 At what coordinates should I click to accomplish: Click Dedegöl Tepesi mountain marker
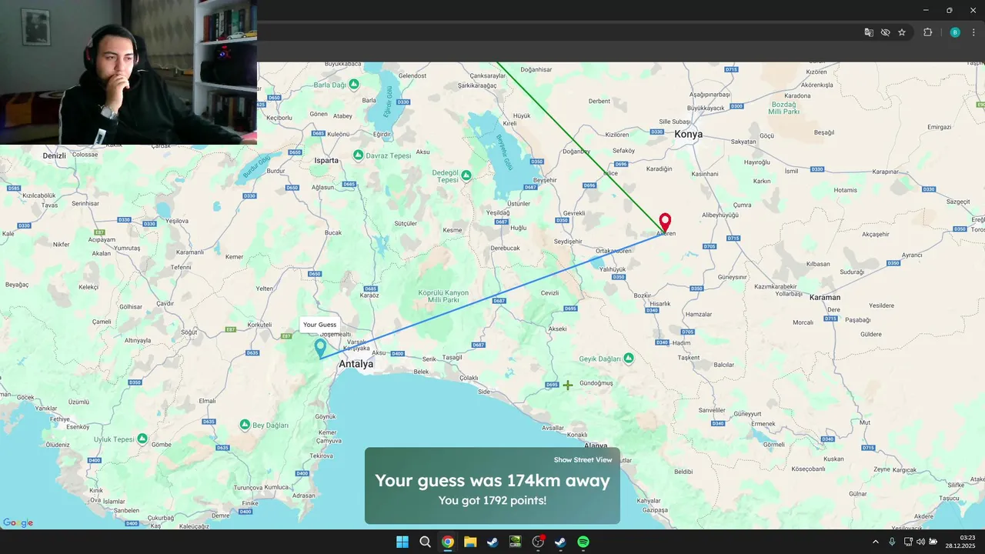pos(466,176)
